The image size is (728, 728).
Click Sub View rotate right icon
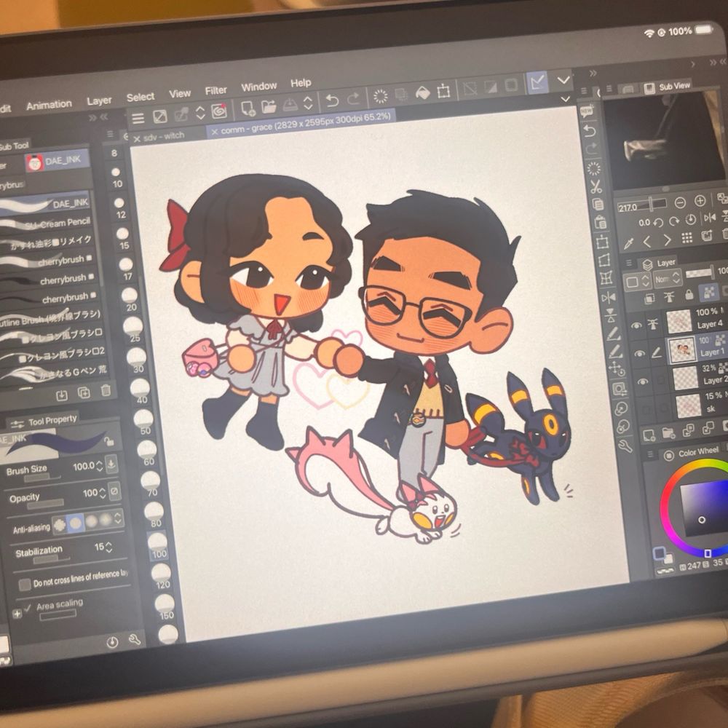pos(674,221)
